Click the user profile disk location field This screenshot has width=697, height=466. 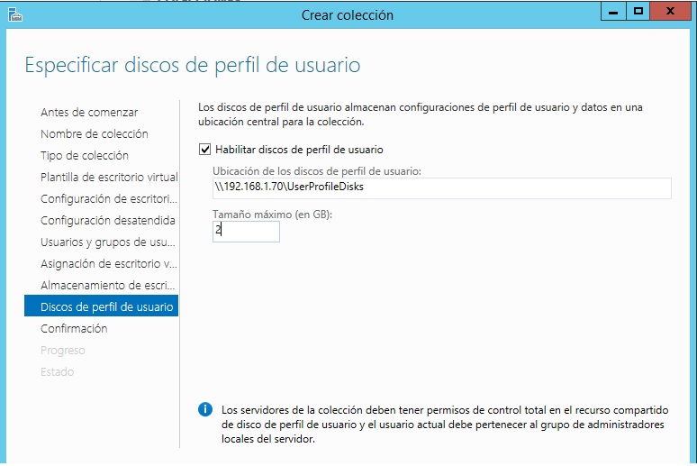pos(441,187)
